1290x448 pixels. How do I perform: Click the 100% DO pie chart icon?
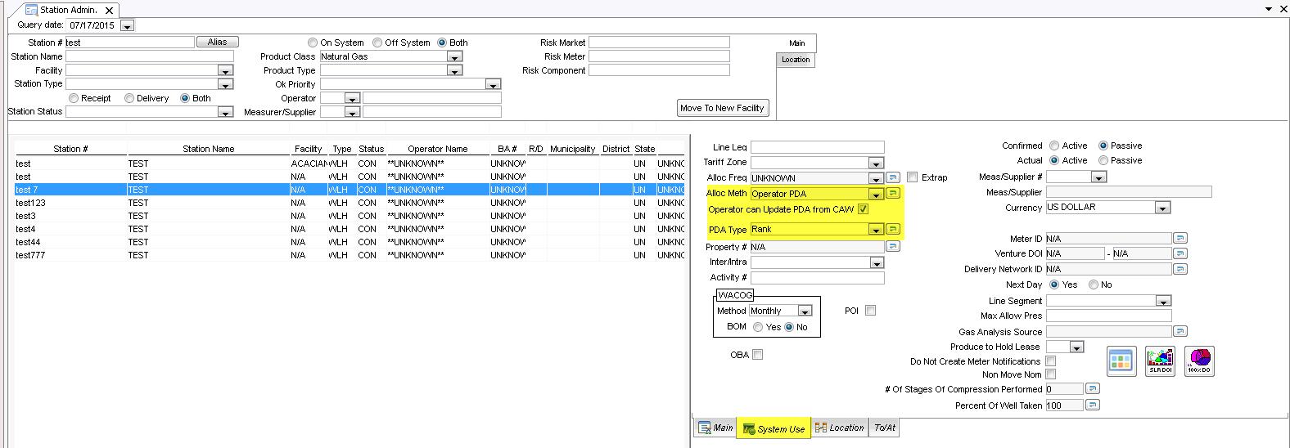coord(1199,361)
